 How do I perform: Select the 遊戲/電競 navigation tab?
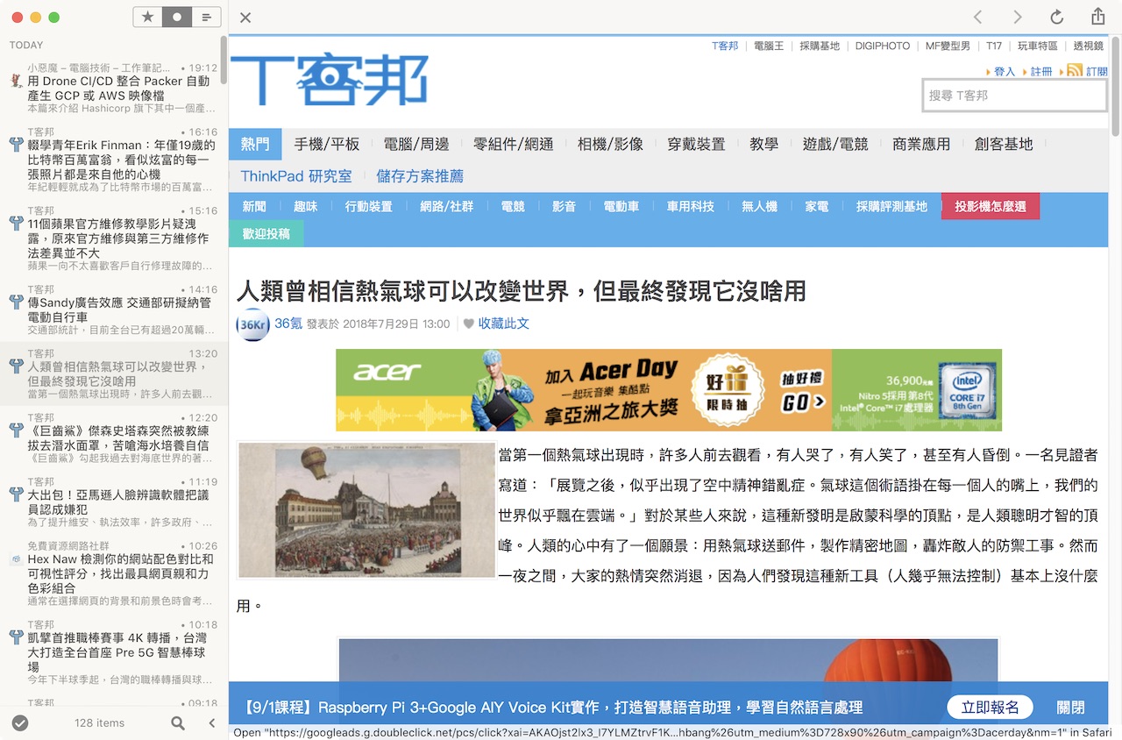(834, 144)
